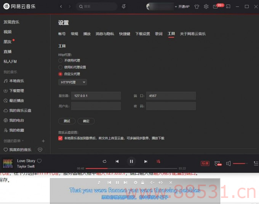The width and height of the screenshot is (259, 204).
Task: Open 本地音乐 in sidebar
Action: coord(14,81)
